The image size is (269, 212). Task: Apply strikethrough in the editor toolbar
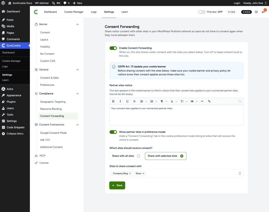(134, 101)
